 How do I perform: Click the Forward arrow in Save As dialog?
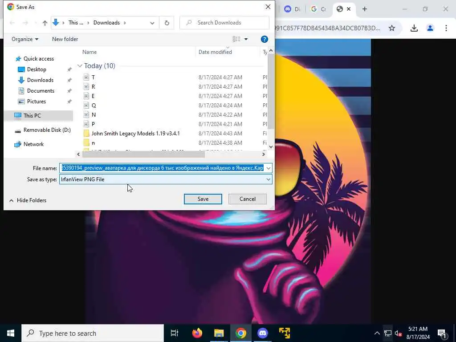pos(25,23)
